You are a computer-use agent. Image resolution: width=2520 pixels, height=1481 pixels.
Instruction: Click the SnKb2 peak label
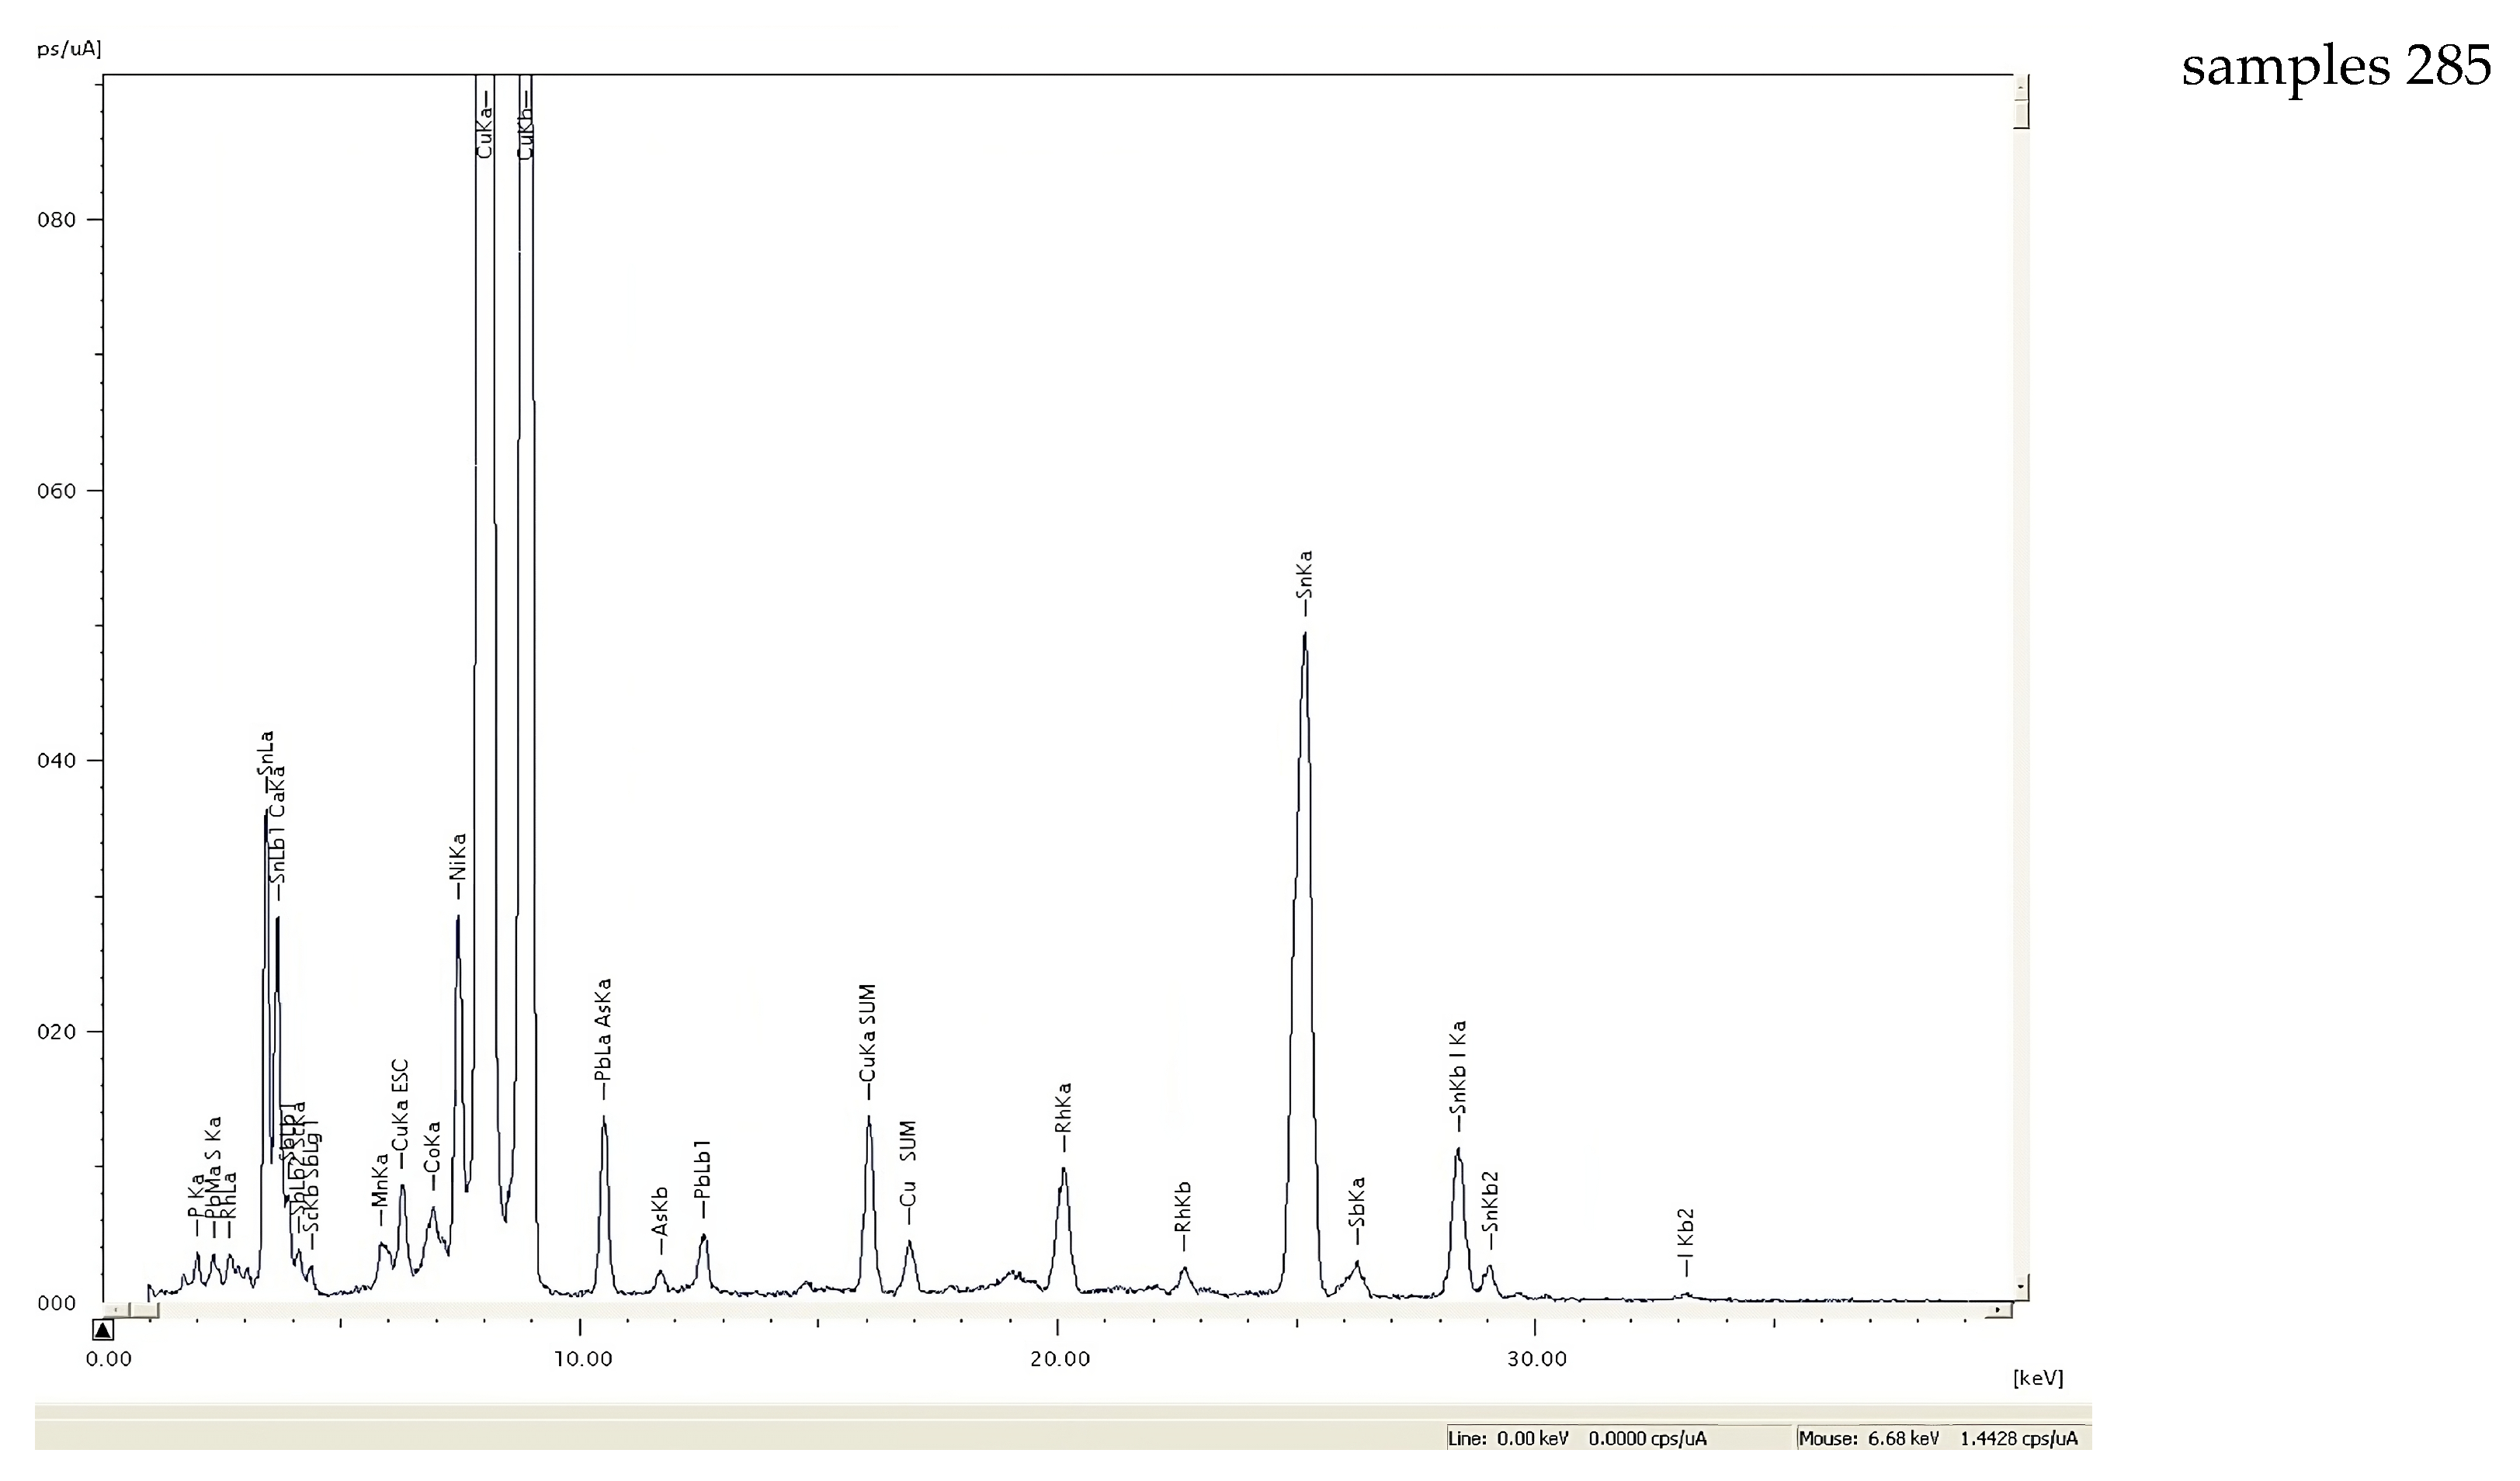(x=1490, y=1203)
